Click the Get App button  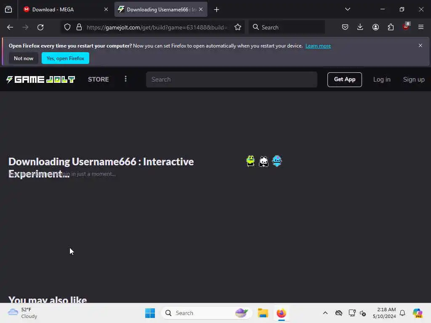tap(344, 79)
